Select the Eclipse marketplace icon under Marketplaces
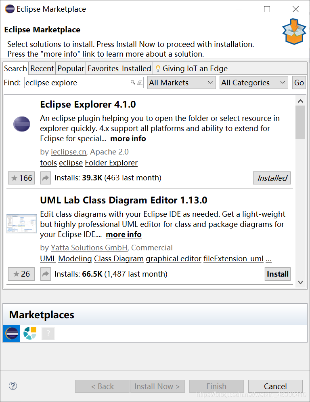The width and height of the screenshot is (310, 402). [x=12, y=333]
